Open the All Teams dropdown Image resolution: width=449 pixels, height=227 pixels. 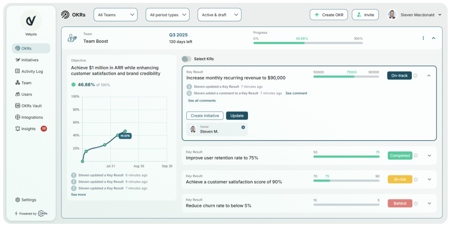pos(116,15)
